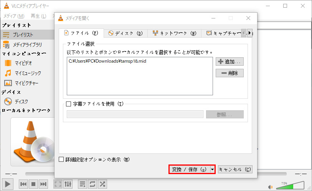Viewport: 312px width, 191px height.
Task: Select the tamsp18.mid file entry
Action: point(107,61)
